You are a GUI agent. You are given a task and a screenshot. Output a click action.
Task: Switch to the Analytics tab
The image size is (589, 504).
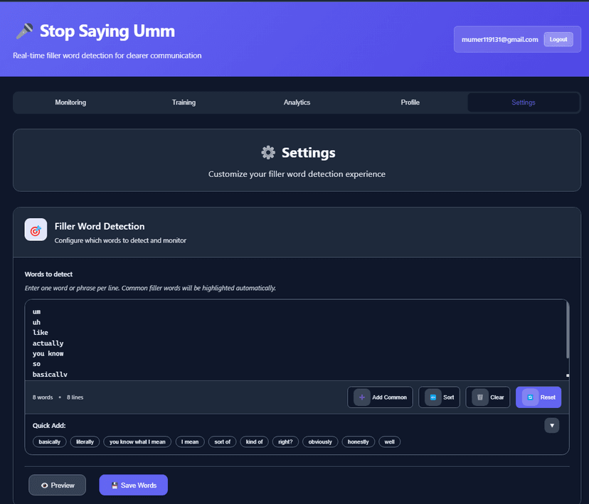(x=297, y=102)
